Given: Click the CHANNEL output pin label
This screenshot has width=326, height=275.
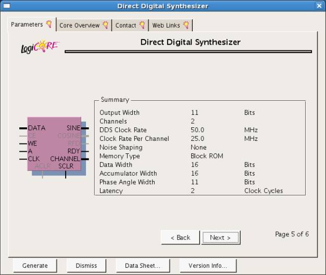Looking at the screenshot, I should pos(65,159).
